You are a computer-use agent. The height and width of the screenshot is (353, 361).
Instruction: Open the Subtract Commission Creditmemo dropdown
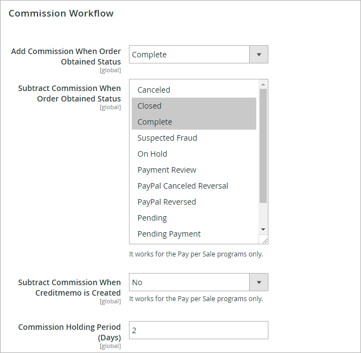[189, 282]
